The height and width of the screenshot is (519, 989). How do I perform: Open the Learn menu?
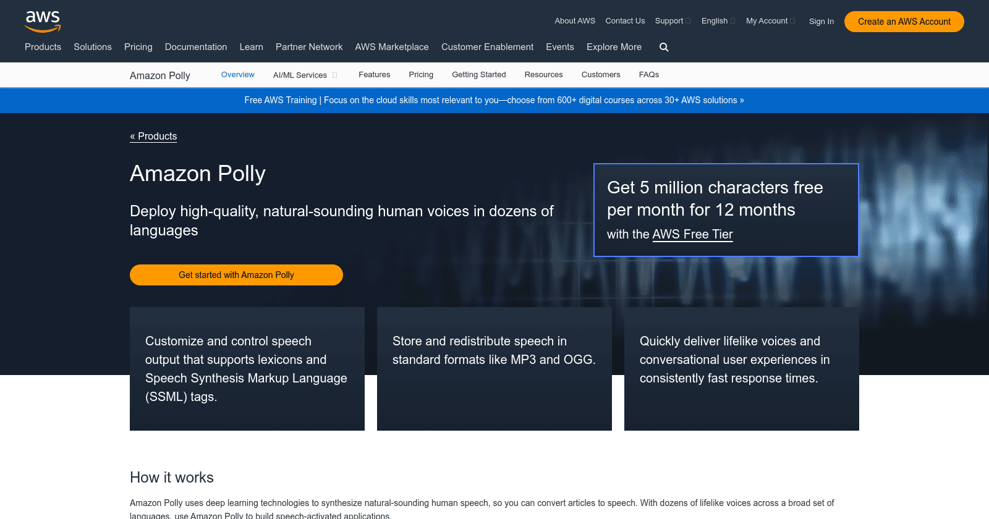(x=251, y=47)
